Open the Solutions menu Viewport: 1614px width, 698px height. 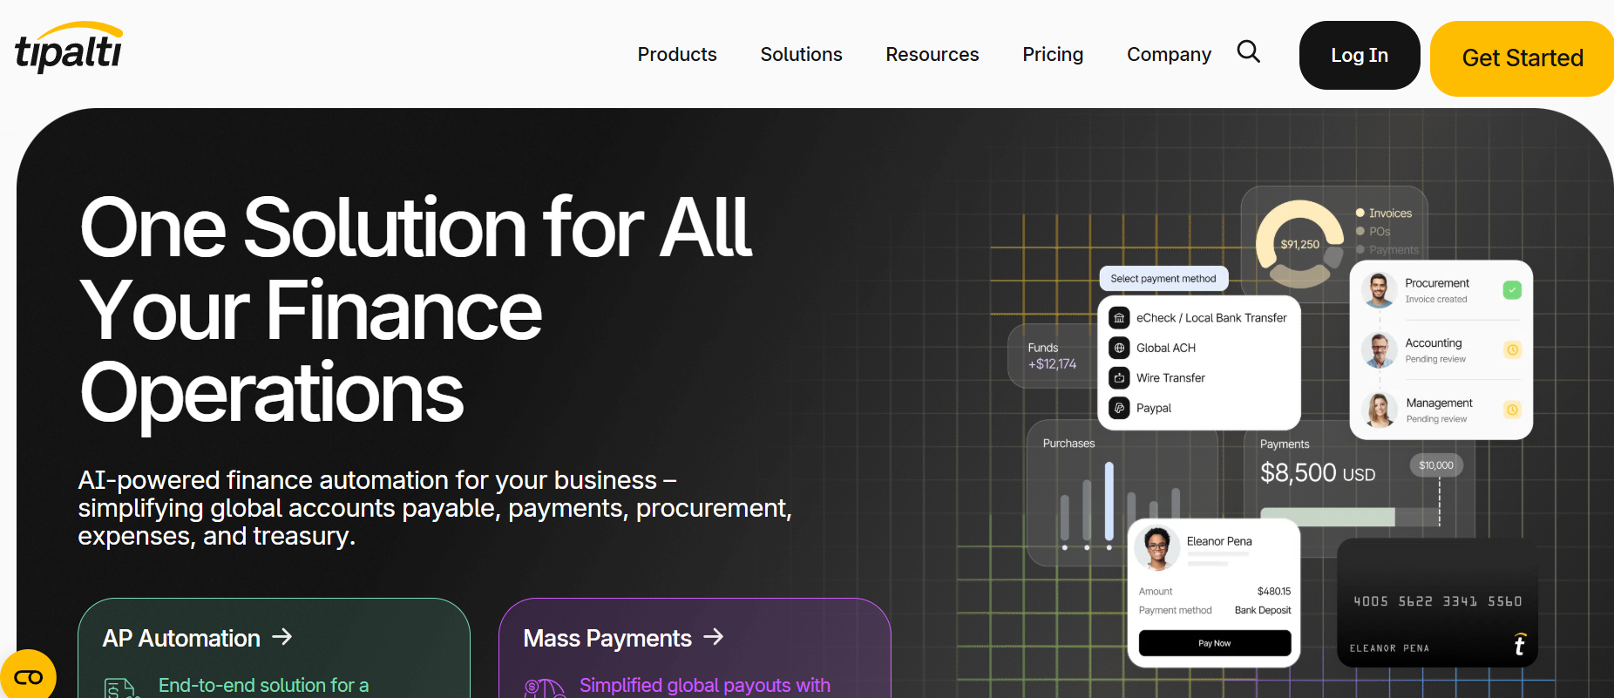(x=801, y=54)
